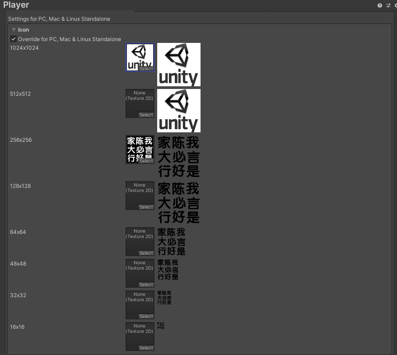
Task: Click the 512x512 size label
Action: (20, 94)
